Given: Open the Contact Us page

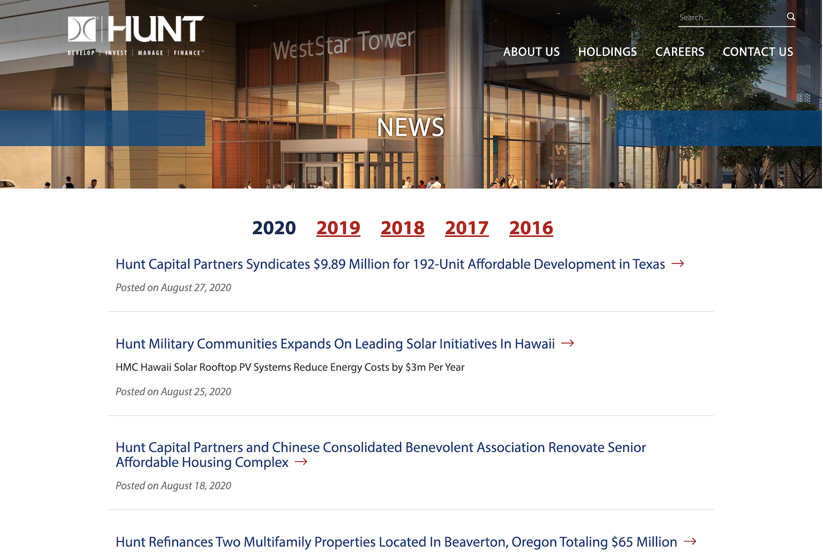Looking at the screenshot, I should 758,52.
